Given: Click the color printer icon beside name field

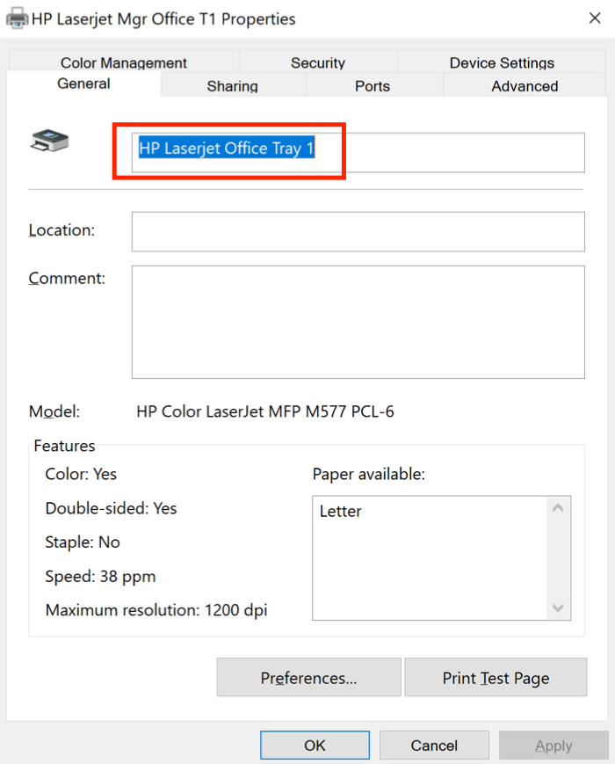Looking at the screenshot, I should 49,141.
